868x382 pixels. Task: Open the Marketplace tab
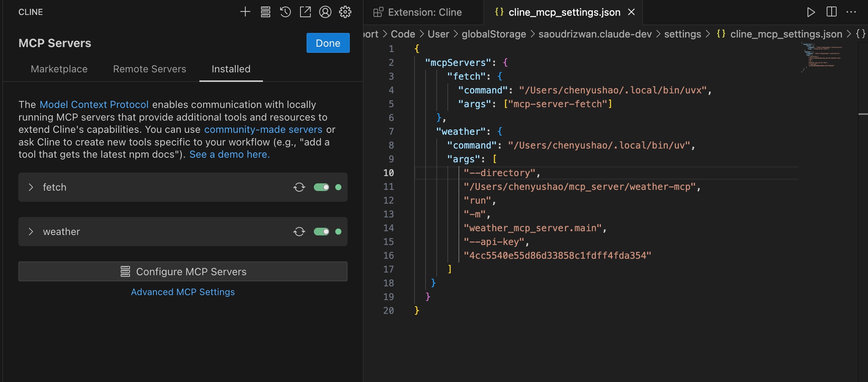coord(59,69)
